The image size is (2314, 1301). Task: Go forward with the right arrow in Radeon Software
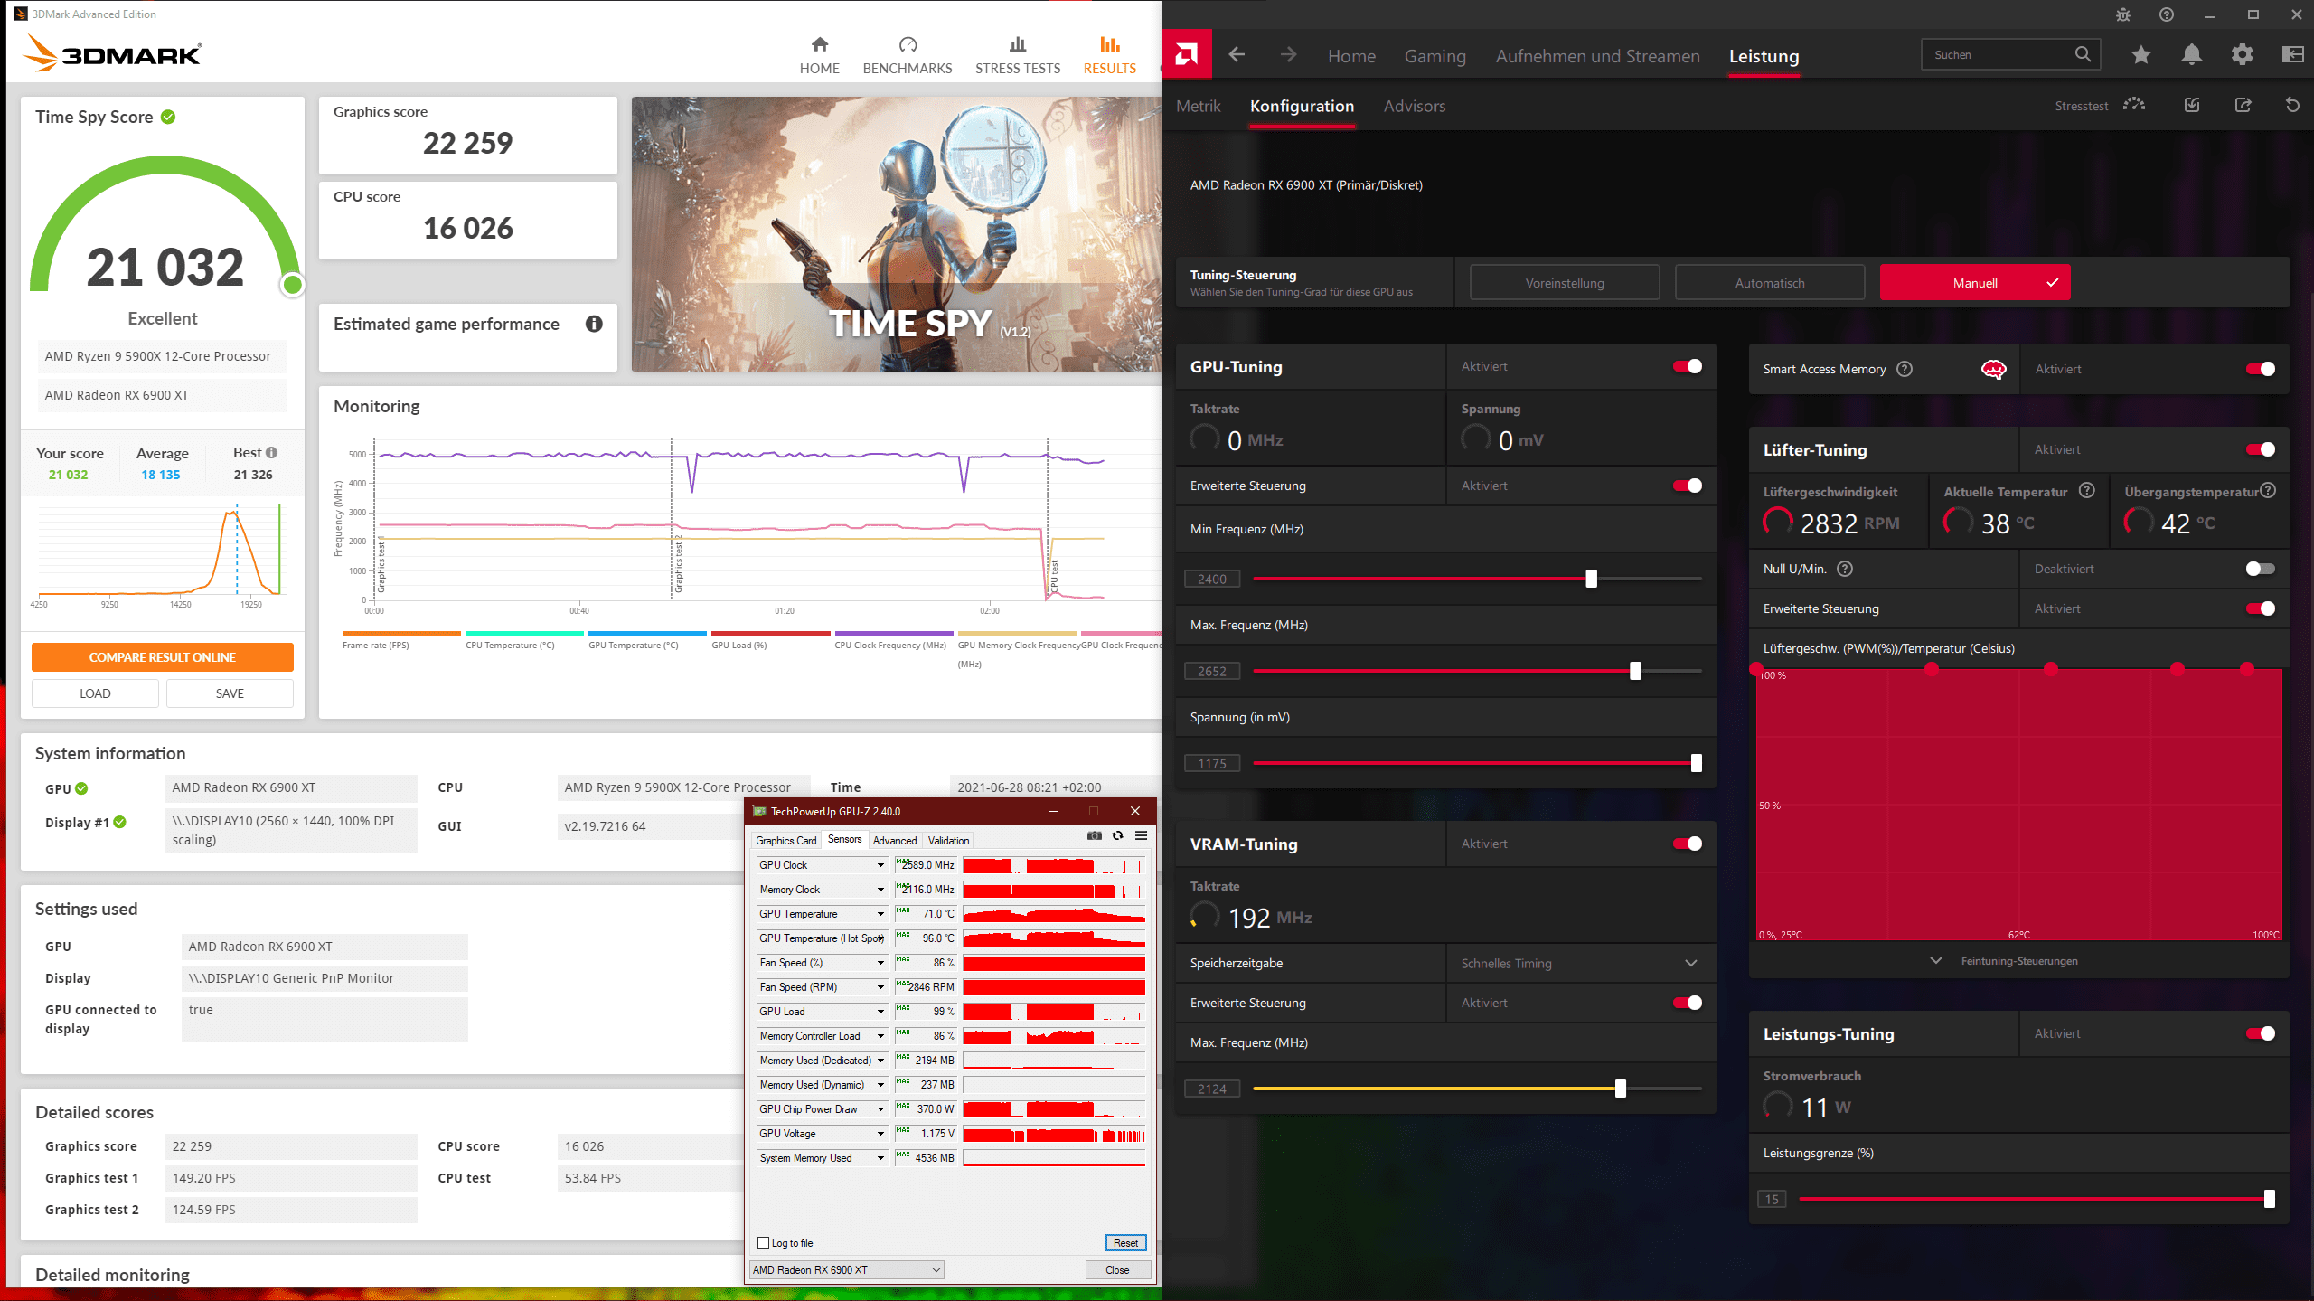[x=1288, y=55]
